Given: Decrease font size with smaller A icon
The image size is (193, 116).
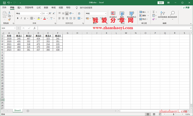Looking at the screenshot, I should tap(54, 13).
